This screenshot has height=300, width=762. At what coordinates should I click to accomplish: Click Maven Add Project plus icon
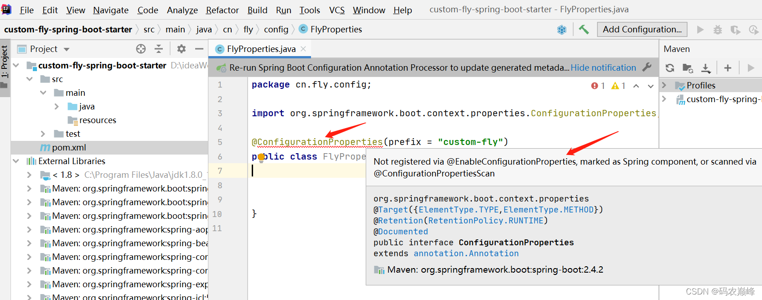728,68
